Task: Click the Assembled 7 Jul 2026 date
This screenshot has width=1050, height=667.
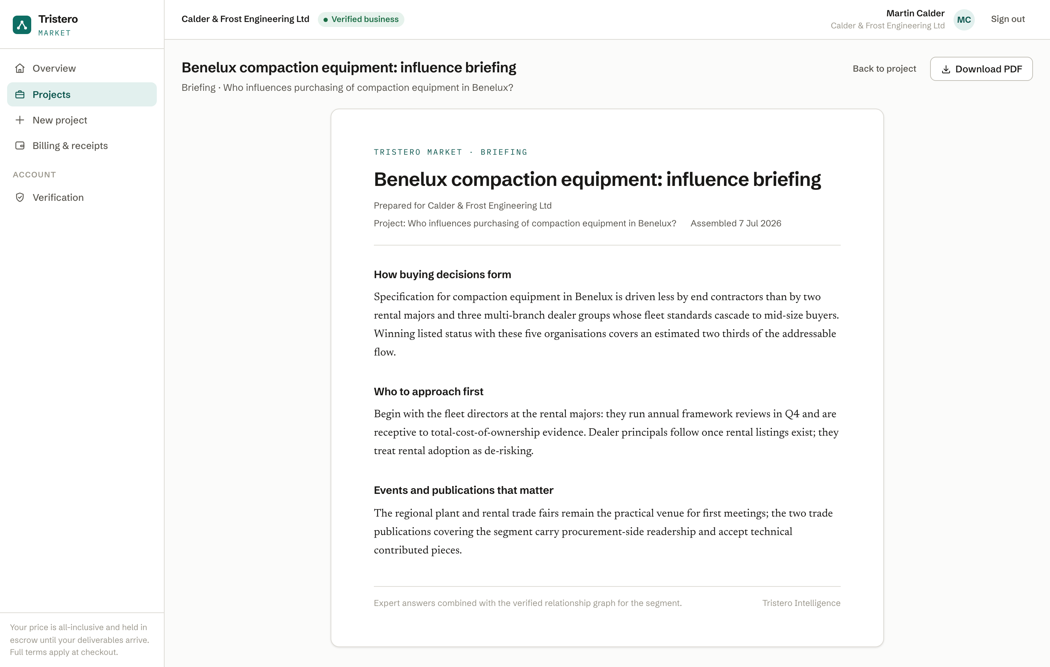Action: click(736, 224)
